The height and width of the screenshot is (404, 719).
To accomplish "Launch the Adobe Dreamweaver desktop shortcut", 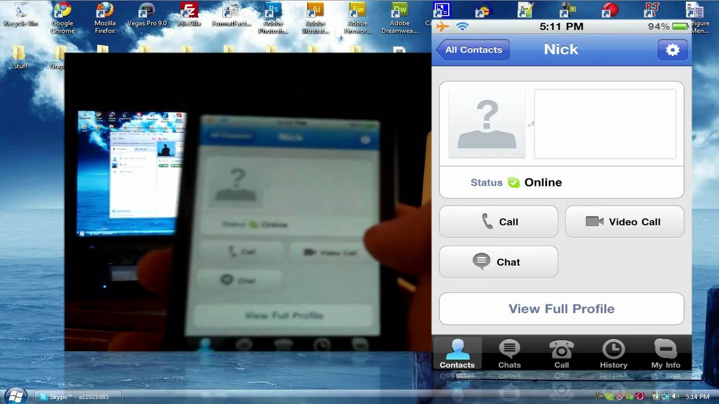I will tap(399, 18).
